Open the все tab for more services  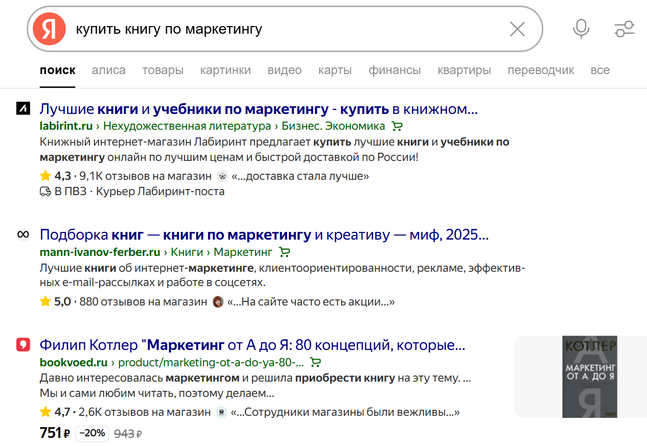pos(600,70)
